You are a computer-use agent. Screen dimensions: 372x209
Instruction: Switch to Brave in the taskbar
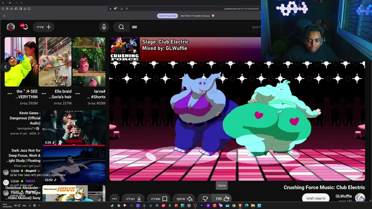tap(240, 206)
